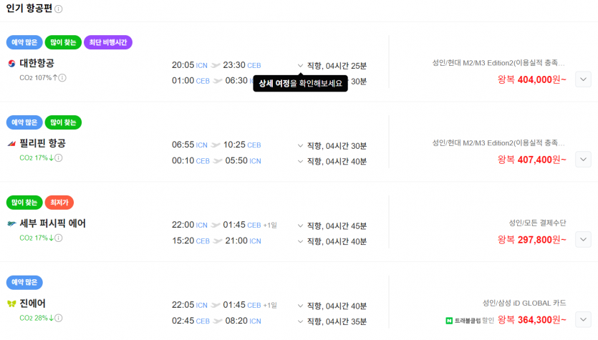The height and width of the screenshot is (340, 598).
Task: Expand 필리핀 항공 fare options dropdown button
Action: coord(583,160)
